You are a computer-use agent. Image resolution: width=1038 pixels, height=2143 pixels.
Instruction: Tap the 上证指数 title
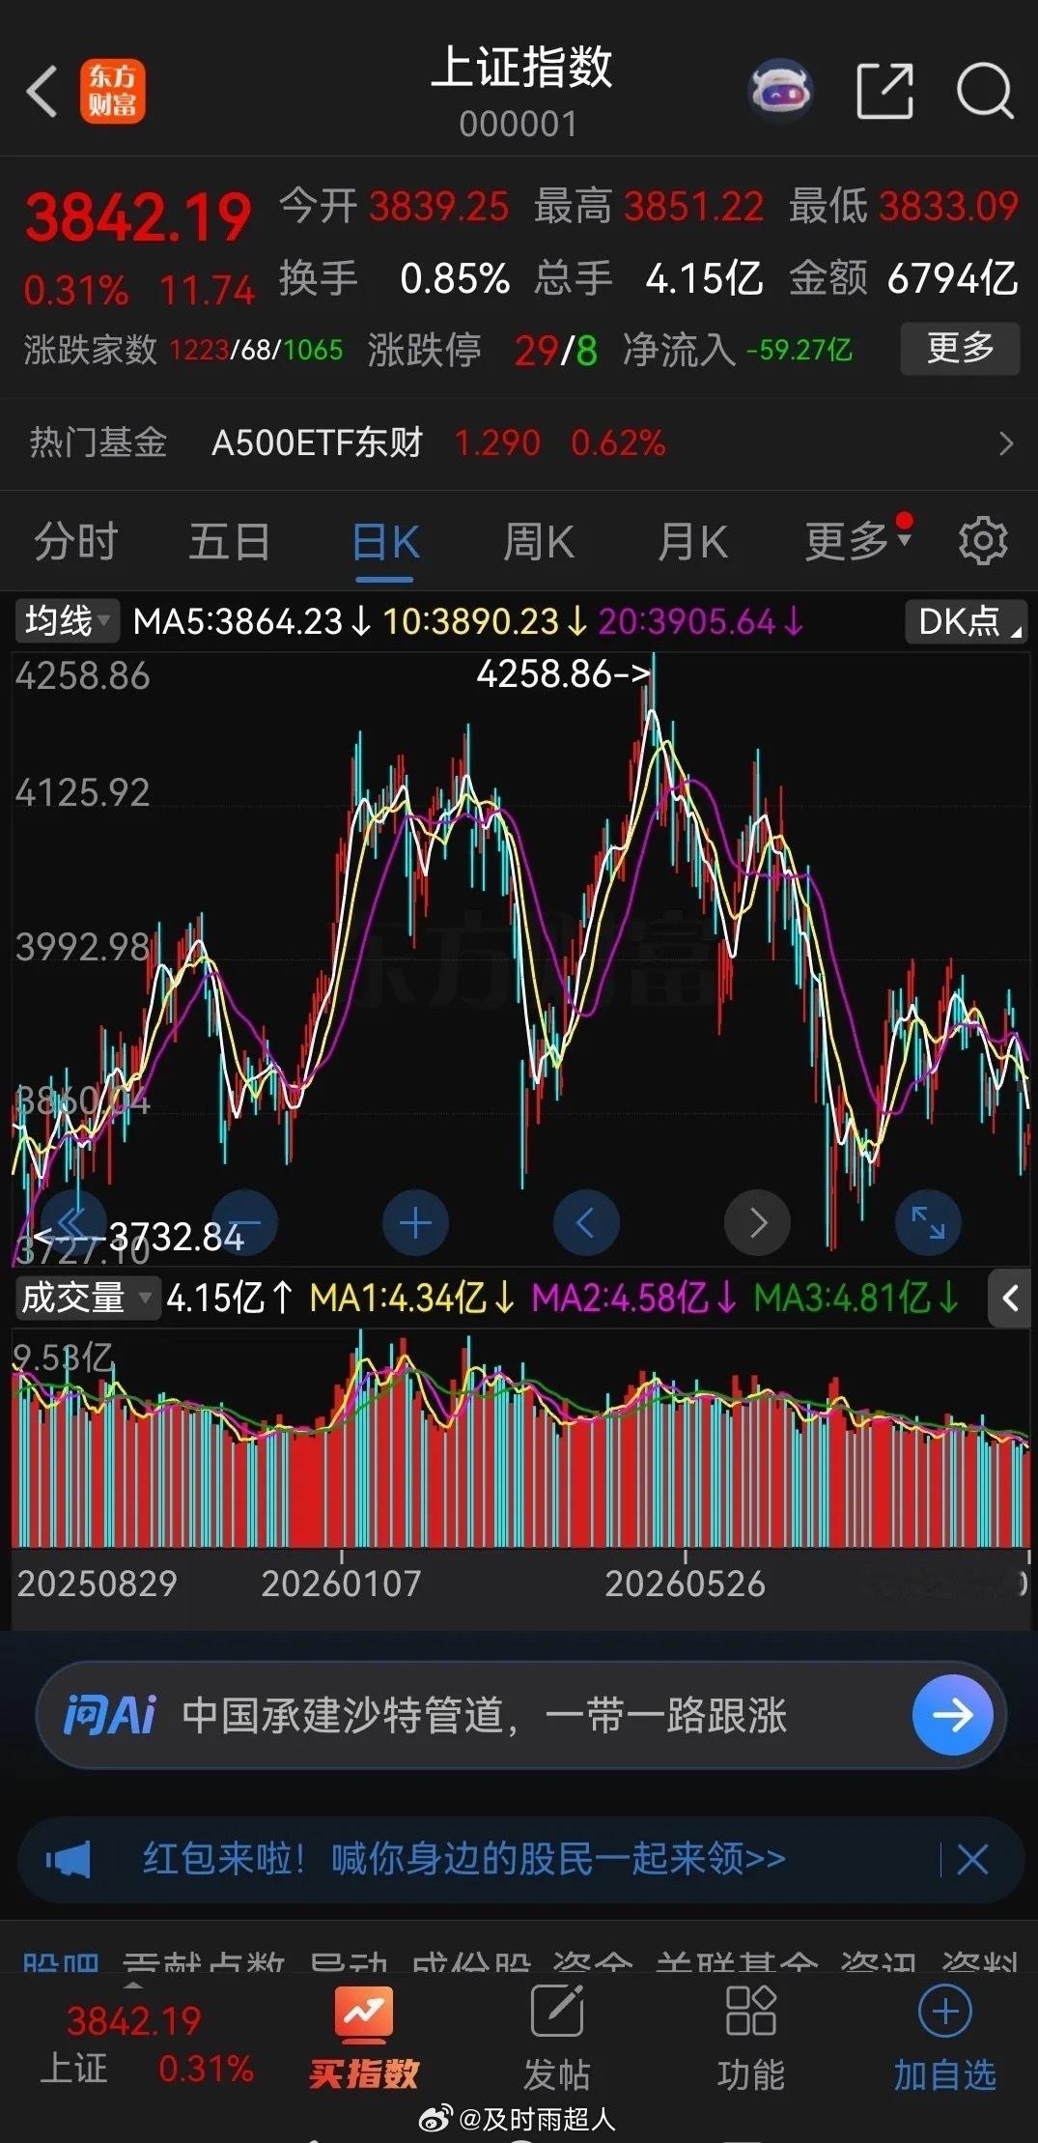(520, 68)
